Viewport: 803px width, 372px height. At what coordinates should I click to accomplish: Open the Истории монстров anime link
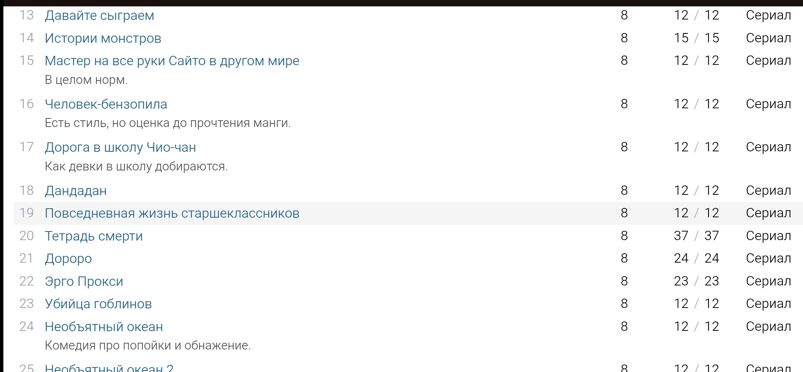(x=103, y=38)
